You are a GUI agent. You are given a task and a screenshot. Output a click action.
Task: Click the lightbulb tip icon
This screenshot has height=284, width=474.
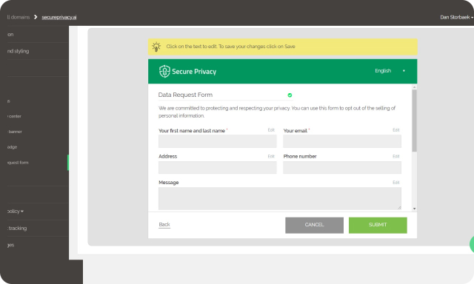tap(156, 47)
